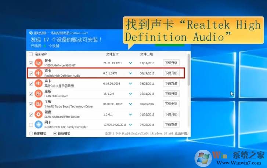This screenshot has height=168, width=267.
Task: Click the text Realtek PCIe GBE Family Controller
Action: pyautogui.click(x=66, y=127)
